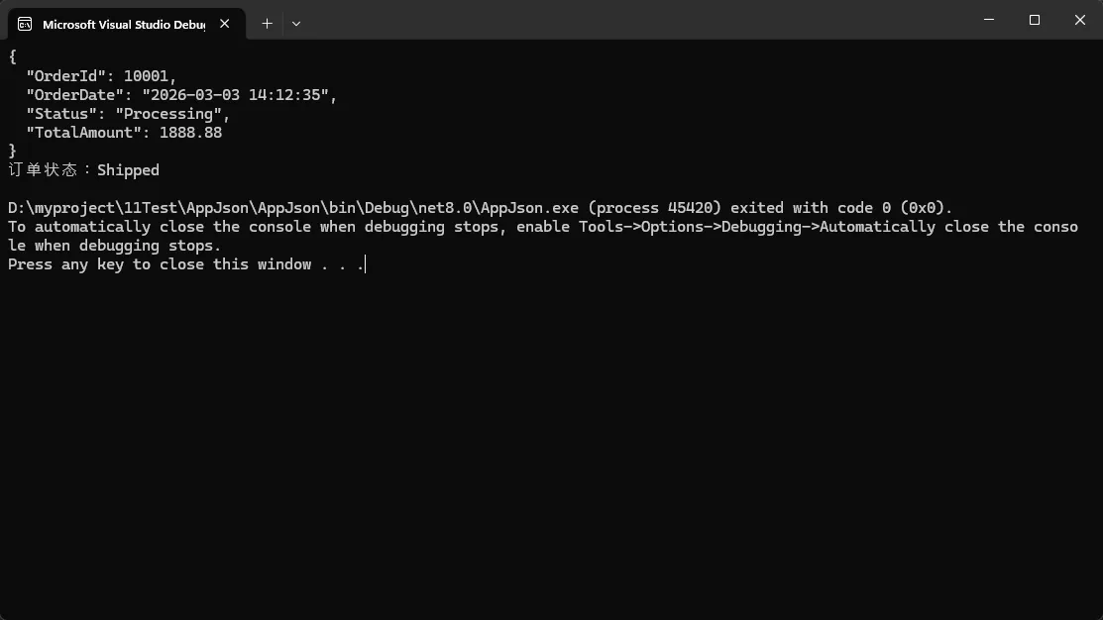Screen dimensions: 1103x620
Task: Click the opening curly brace of JSON output
Action: (x=13, y=57)
